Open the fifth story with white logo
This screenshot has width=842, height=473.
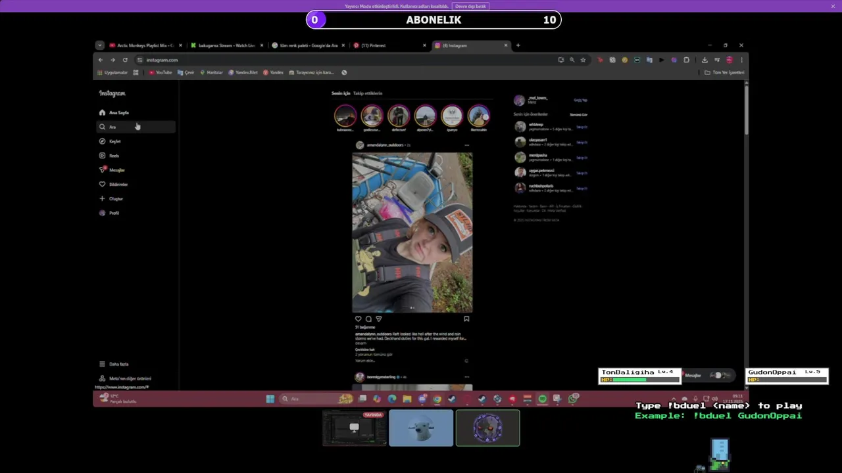point(452,116)
